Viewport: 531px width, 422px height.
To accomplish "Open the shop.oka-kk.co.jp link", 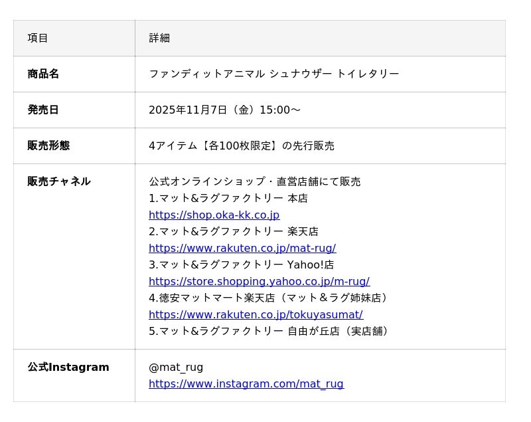I will pos(214,215).
